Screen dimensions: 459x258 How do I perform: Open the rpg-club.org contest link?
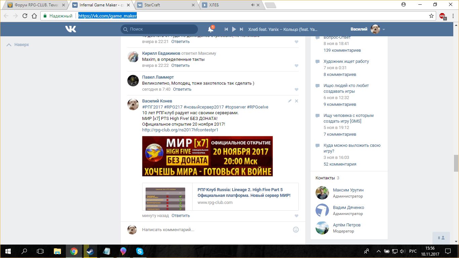(180, 130)
